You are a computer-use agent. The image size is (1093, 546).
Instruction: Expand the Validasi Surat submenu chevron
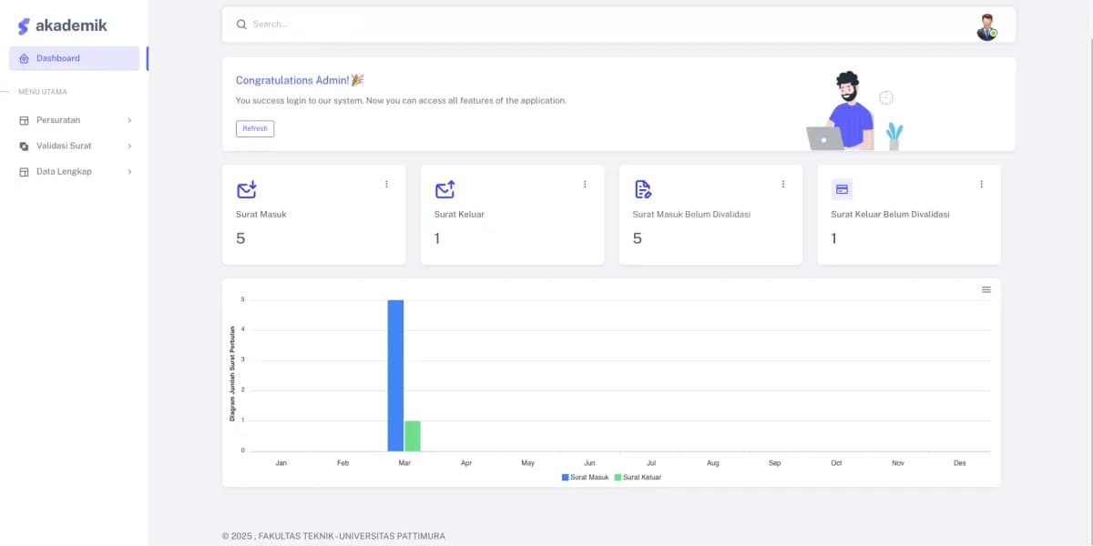click(129, 146)
